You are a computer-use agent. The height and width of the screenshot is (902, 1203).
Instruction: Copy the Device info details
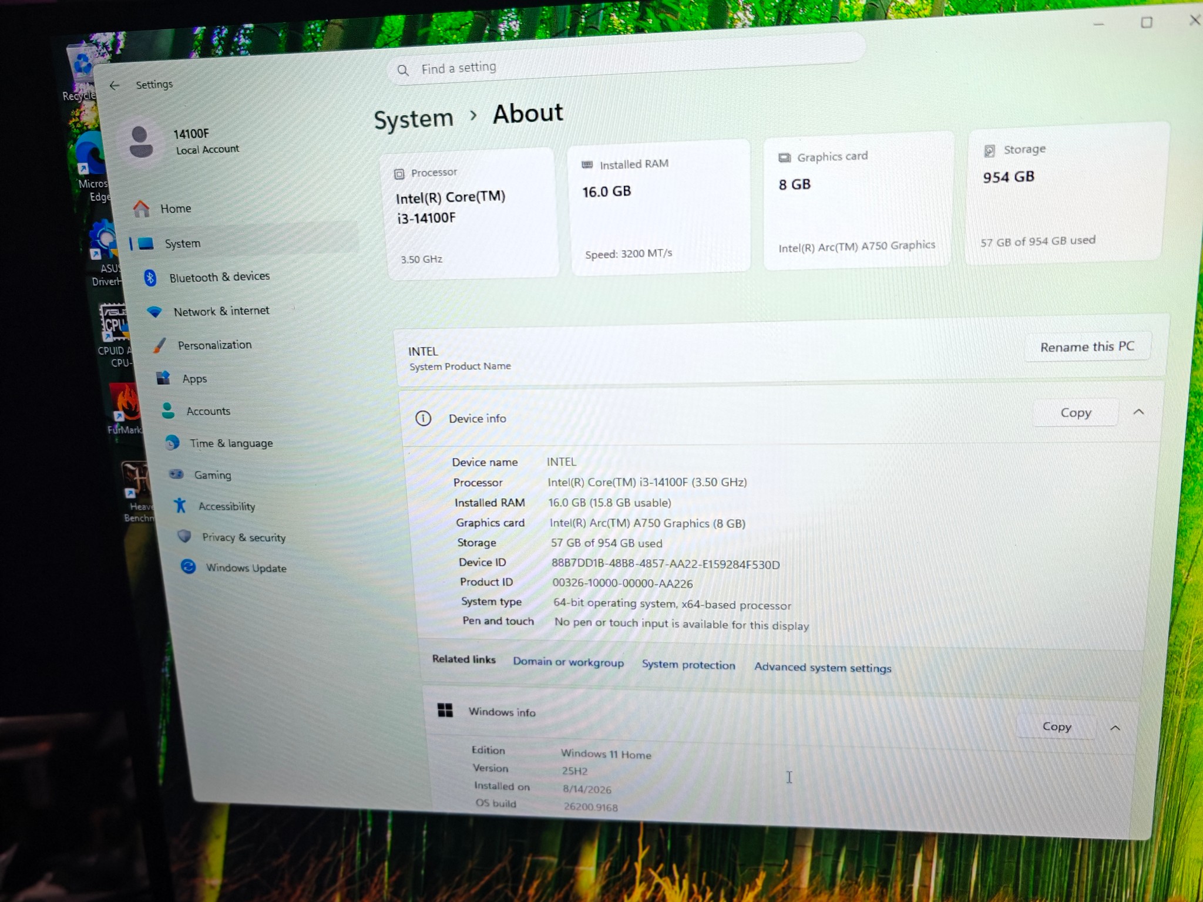click(x=1076, y=413)
